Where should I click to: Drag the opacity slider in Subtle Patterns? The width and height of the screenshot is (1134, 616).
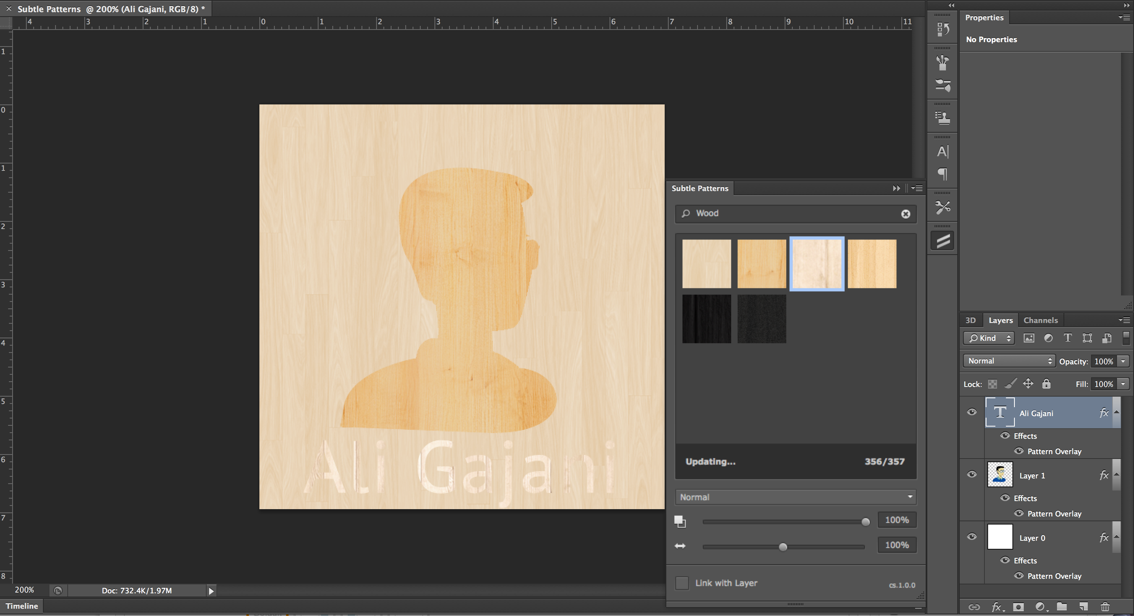click(x=864, y=520)
